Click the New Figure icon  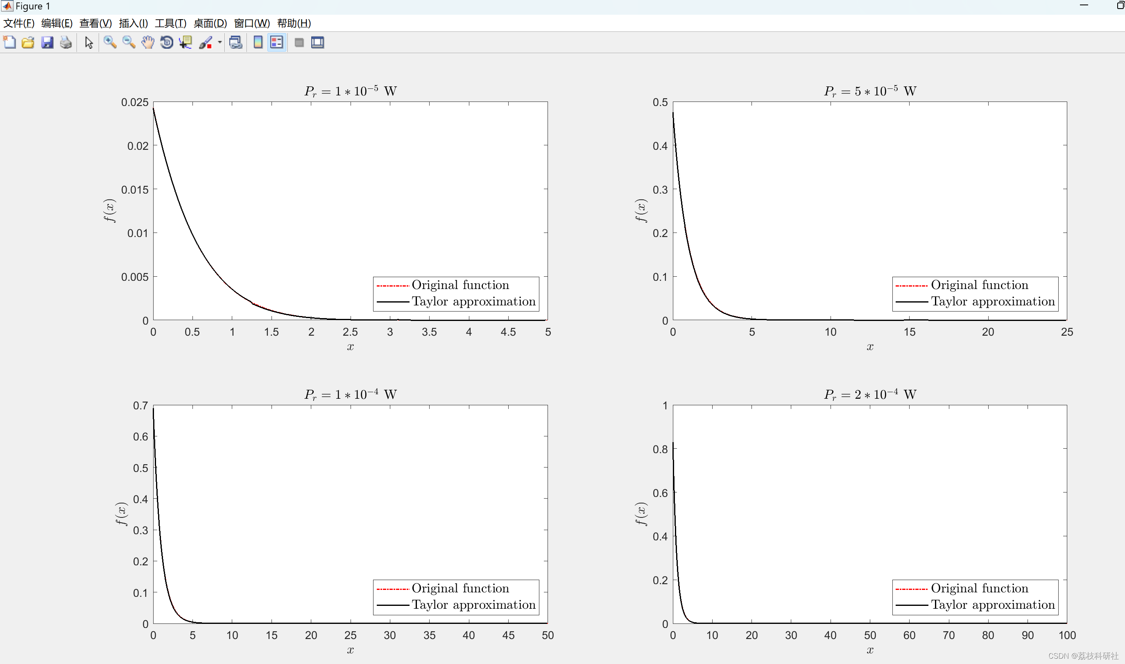[9, 43]
